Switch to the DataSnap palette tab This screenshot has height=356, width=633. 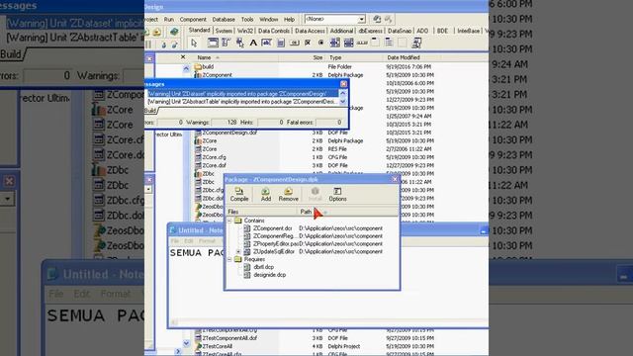400,31
